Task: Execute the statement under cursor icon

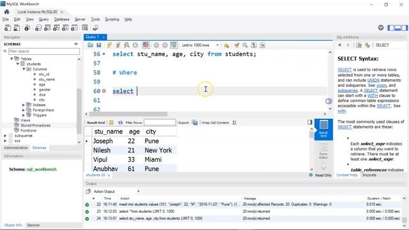Action: click(118, 45)
